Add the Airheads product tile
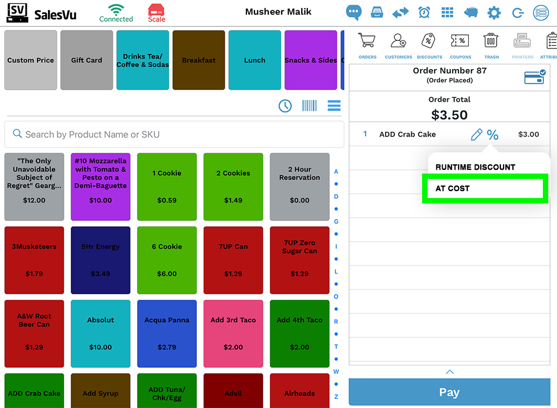Image resolution: width=557 pixels, height=408 pixels. pyautogui.click(x=300, y=391)
